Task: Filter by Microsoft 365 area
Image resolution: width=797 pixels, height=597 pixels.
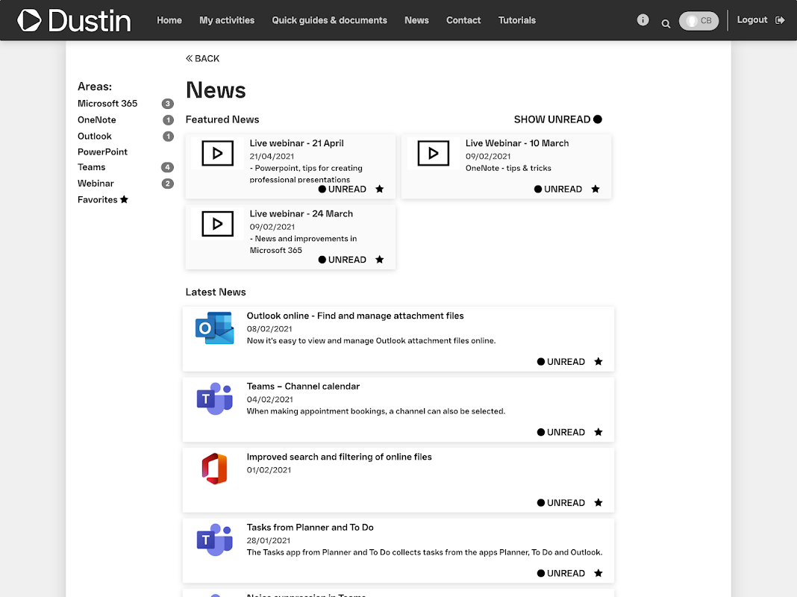Action: [107, 104]
